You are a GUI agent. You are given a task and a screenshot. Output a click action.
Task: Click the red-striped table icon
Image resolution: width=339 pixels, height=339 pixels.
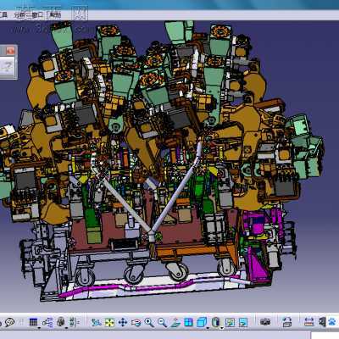[309, 322]
